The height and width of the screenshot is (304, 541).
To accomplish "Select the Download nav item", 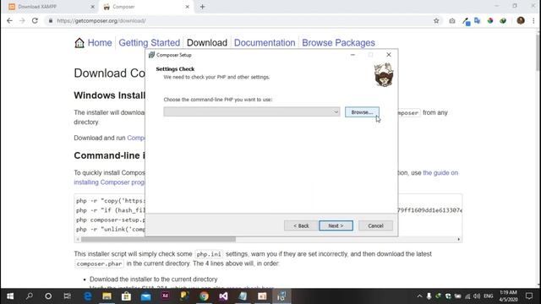I will [x=206, y=43].
